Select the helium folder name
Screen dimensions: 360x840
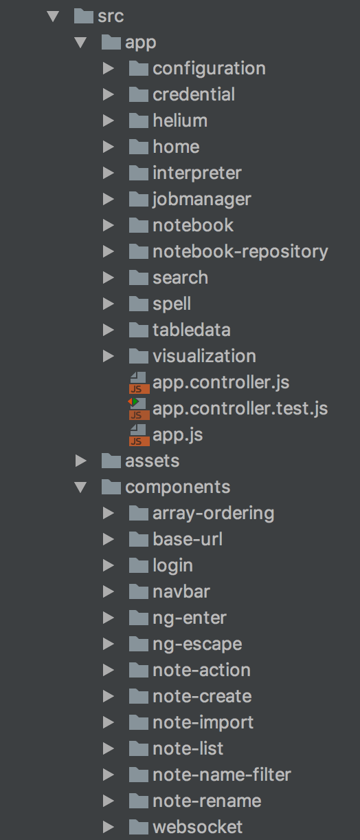point(180,120)
